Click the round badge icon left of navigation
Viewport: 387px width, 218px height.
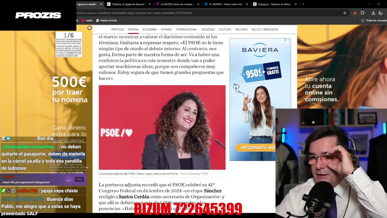[89, 28]
